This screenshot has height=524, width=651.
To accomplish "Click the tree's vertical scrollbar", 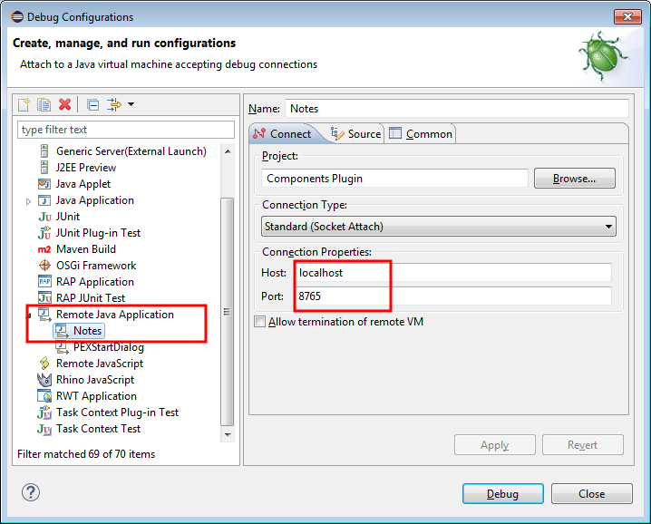I will (228, 308).
